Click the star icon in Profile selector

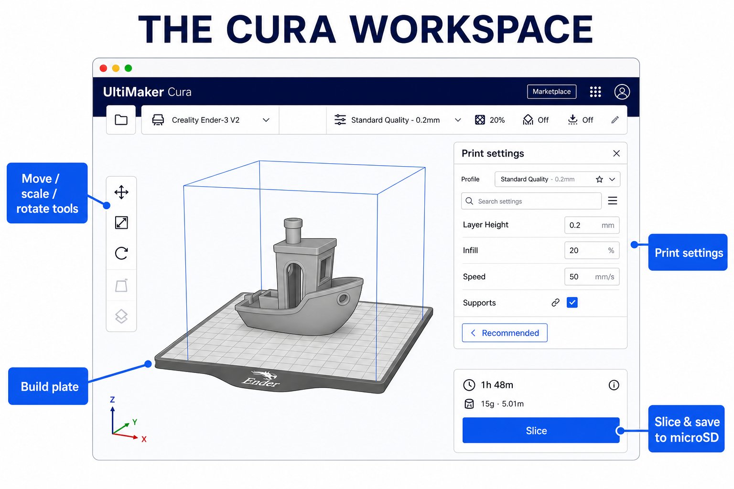click(599, 180)
